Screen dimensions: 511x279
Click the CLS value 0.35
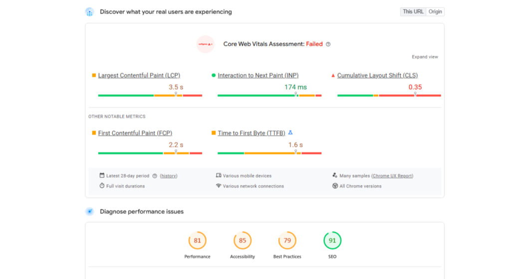415,87
